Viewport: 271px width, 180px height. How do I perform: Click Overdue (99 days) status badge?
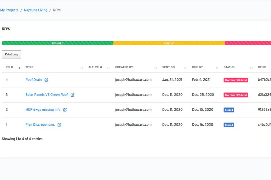click(x=236, y=95)
